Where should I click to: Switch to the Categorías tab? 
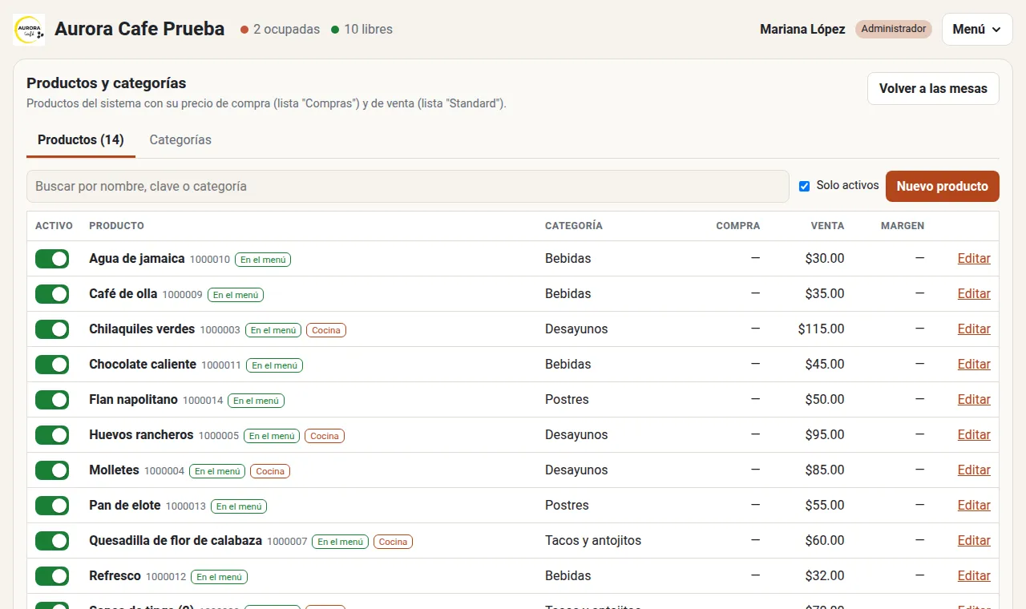pos(180,139)
